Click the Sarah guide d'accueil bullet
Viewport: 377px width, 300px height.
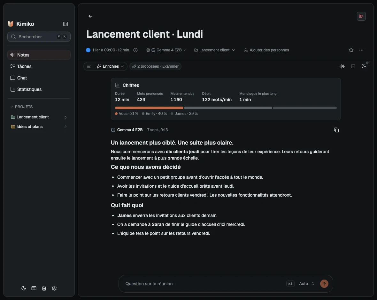181,224
